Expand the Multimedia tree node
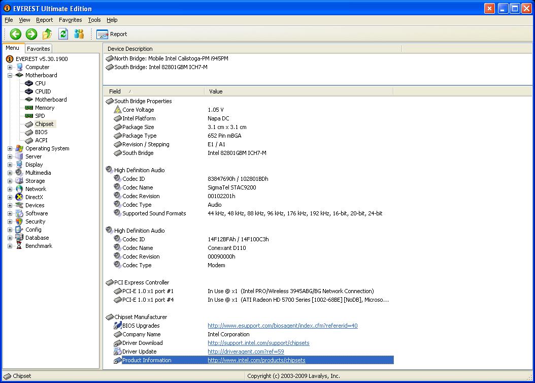The height and width of the screenshot is (383, 535). click(10, 173)
